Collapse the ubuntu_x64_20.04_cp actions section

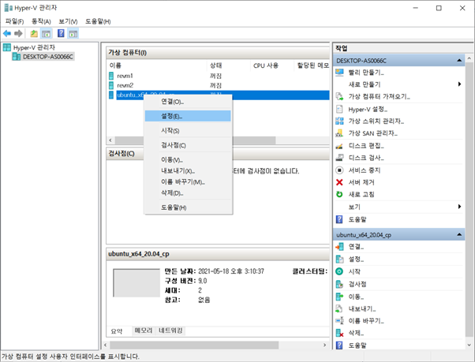tap(459, 234)
